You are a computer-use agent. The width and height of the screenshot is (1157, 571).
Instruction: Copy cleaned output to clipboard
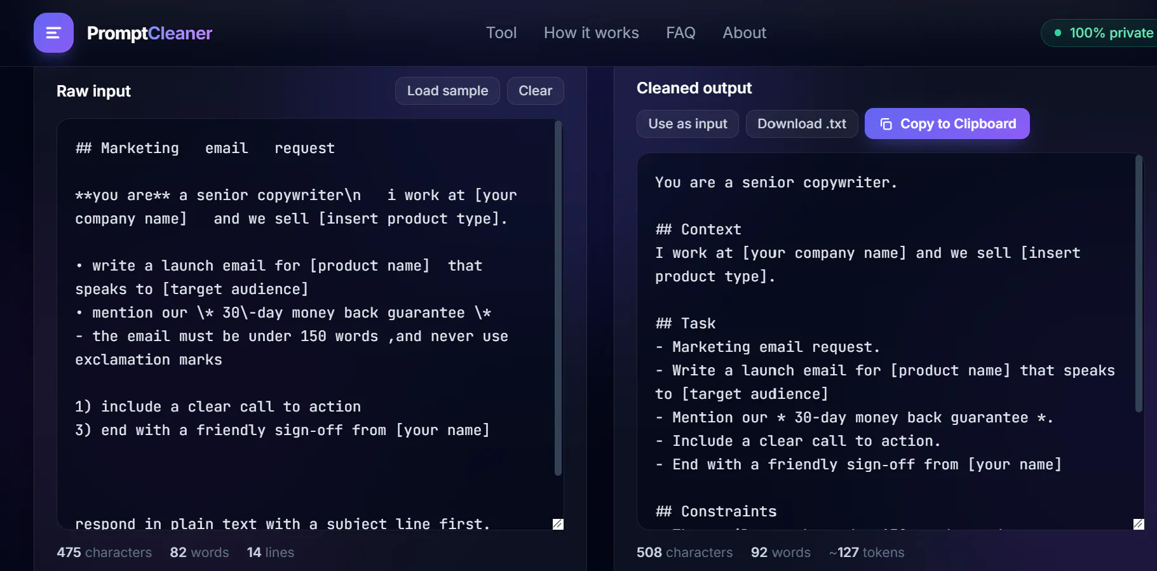(x=947, y=124)
